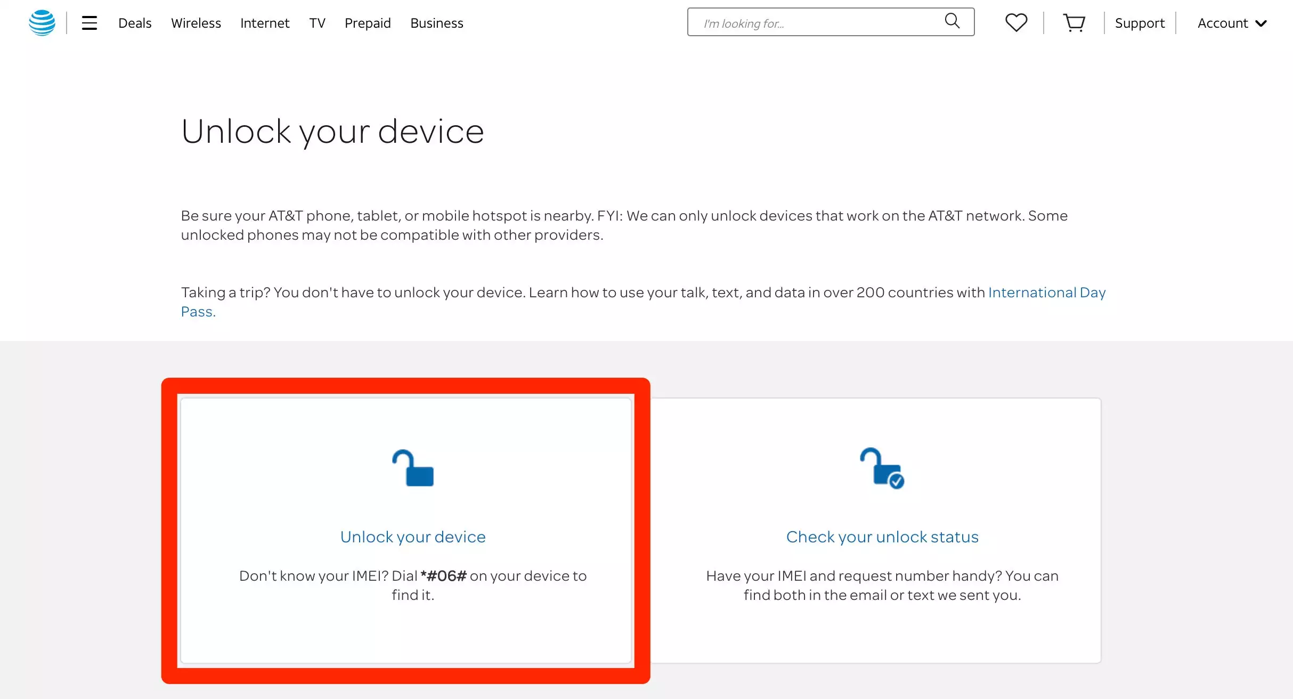Click Check your unlock status link
Image resolution: width=1293 pixels, height=699 pixels.
click(x=882, y=537)
